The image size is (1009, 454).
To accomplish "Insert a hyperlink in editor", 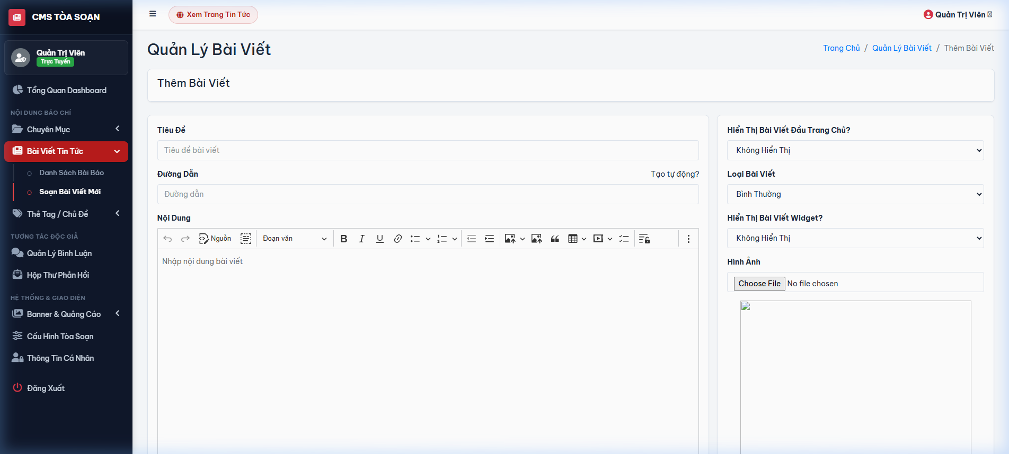I will 398,239.
